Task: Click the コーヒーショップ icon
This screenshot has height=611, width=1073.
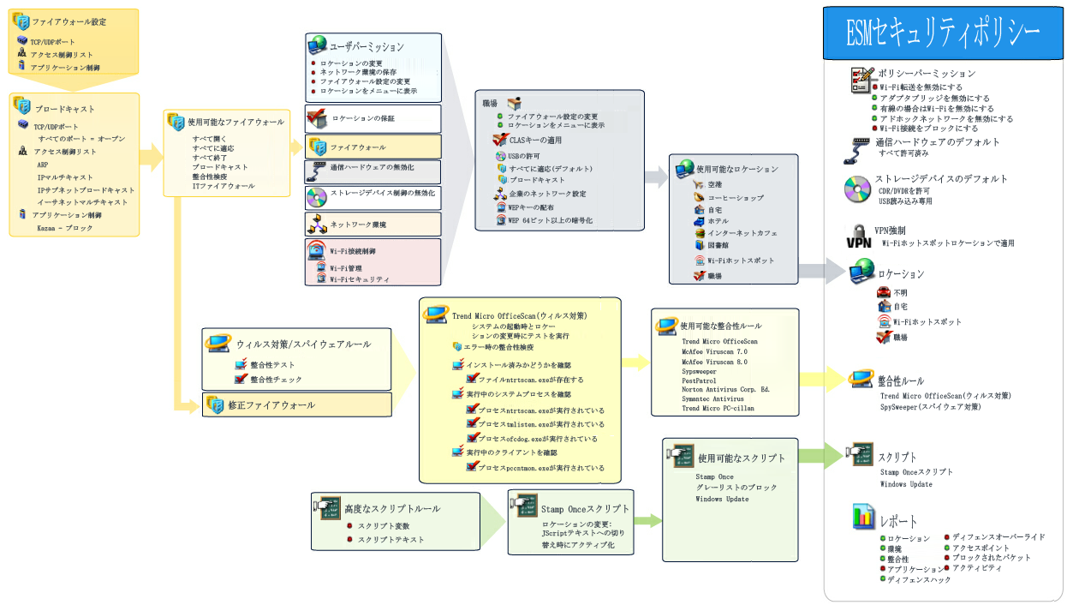Action: coord(699,197)
